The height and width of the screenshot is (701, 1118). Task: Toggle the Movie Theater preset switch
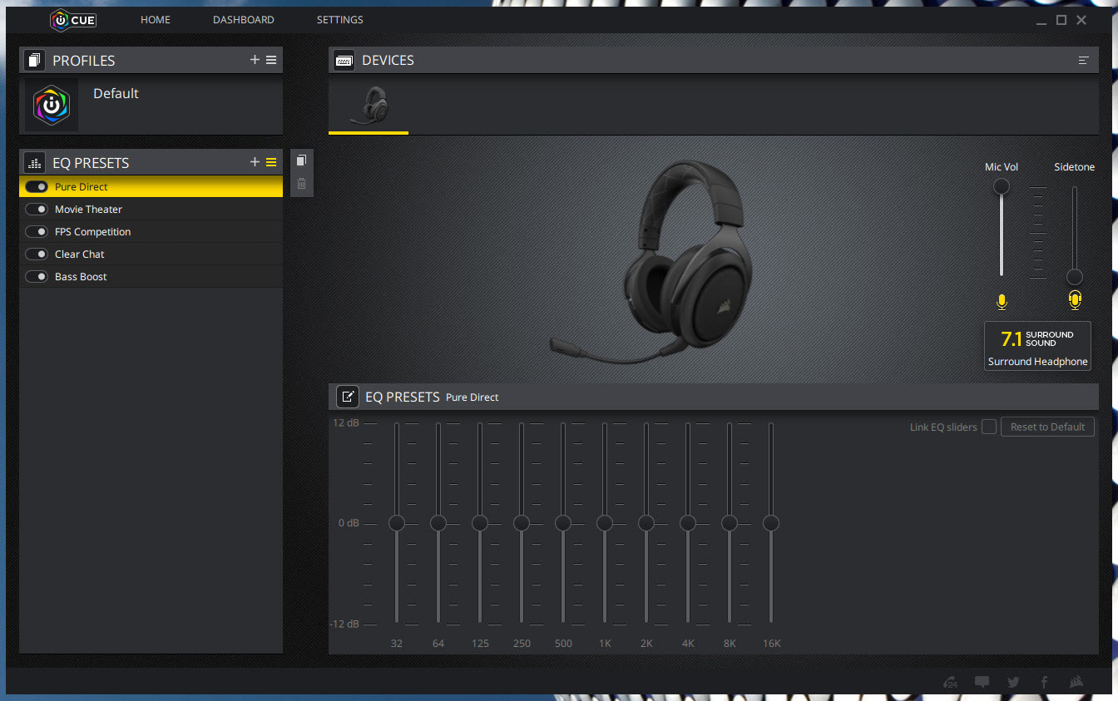point(37,210)
